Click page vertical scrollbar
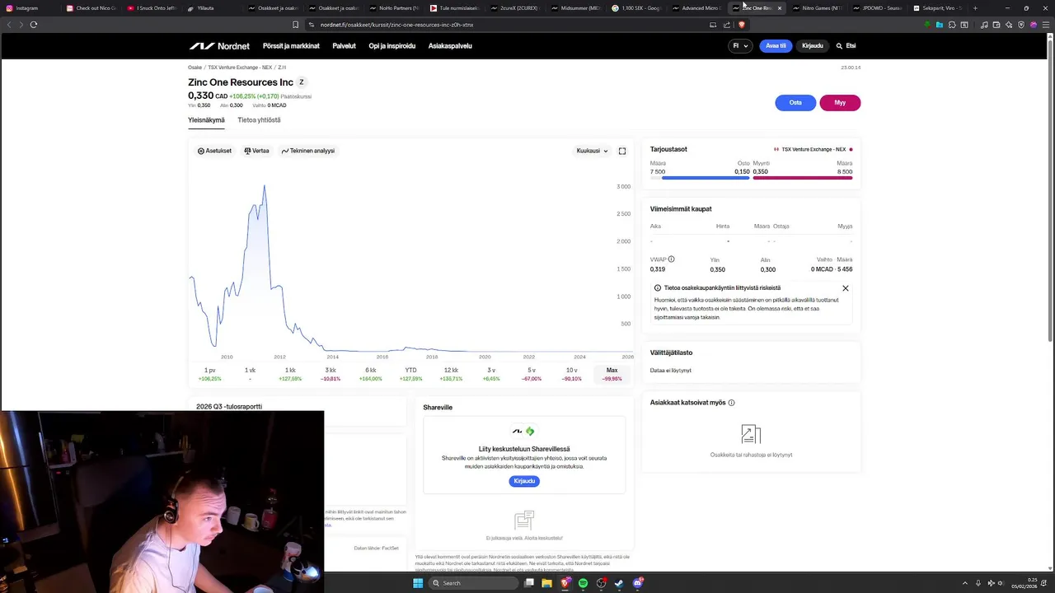Image resolution: width=1055 pixels, height=593 pixels. click(x=1050, y=189)
